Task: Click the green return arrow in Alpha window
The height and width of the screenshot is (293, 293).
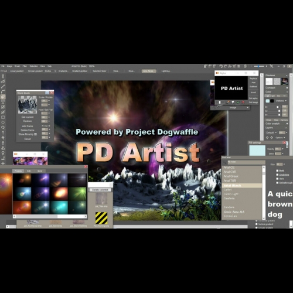Action: 238,102
